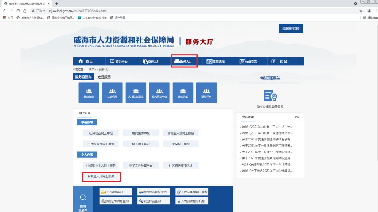Open the 机关事业单位 service tile
The height and width of the screenshot is (212, 378).
[x=159, y=92]
